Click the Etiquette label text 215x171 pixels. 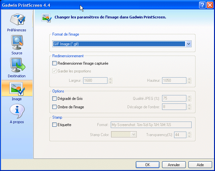click(x=64, y=125)
